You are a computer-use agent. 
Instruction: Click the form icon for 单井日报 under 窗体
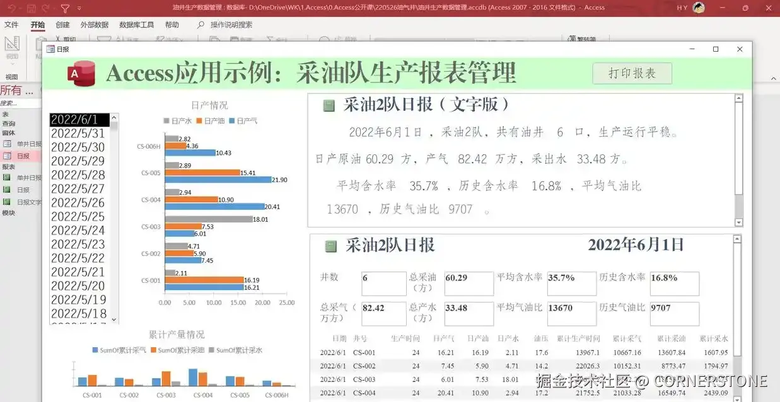(x=8, y=144)
